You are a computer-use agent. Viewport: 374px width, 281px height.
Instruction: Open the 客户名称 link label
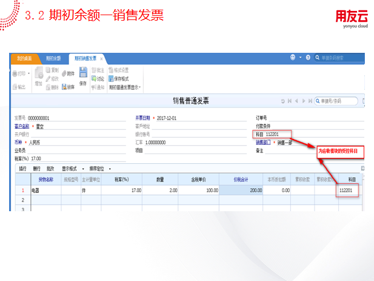click(x=22, y=126)
